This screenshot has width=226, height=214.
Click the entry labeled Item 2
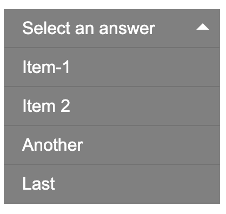(x=112, y=106)
